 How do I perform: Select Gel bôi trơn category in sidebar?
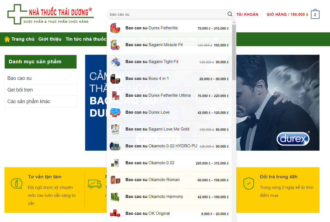pos(20,90)
